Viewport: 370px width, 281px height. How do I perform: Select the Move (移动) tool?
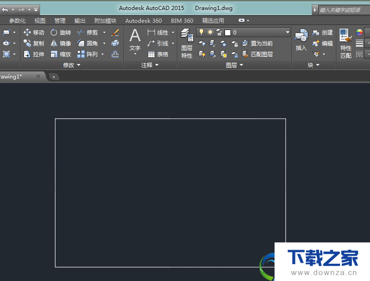tap(34, 32)
